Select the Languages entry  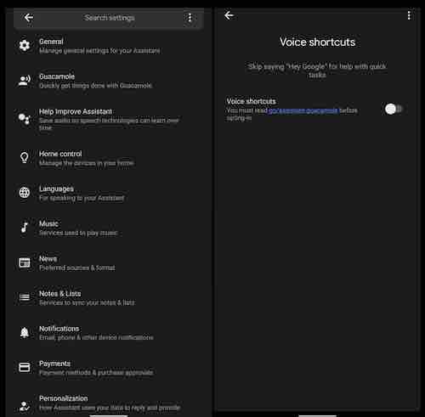109,193
